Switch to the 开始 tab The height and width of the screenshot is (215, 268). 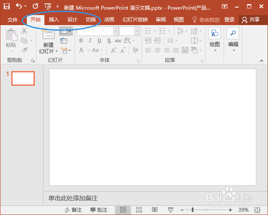[36, 20]
